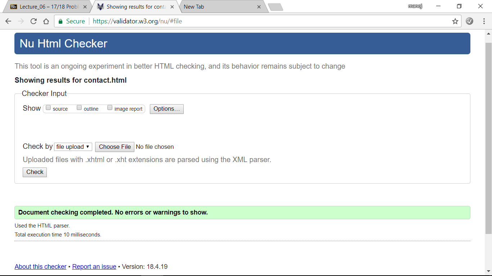Click the Document checking completed message
This screenshot has width=492, height=276.
(113, 212)
